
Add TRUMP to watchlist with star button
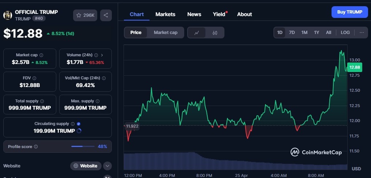pyautogui.click(x=85, y=15)
